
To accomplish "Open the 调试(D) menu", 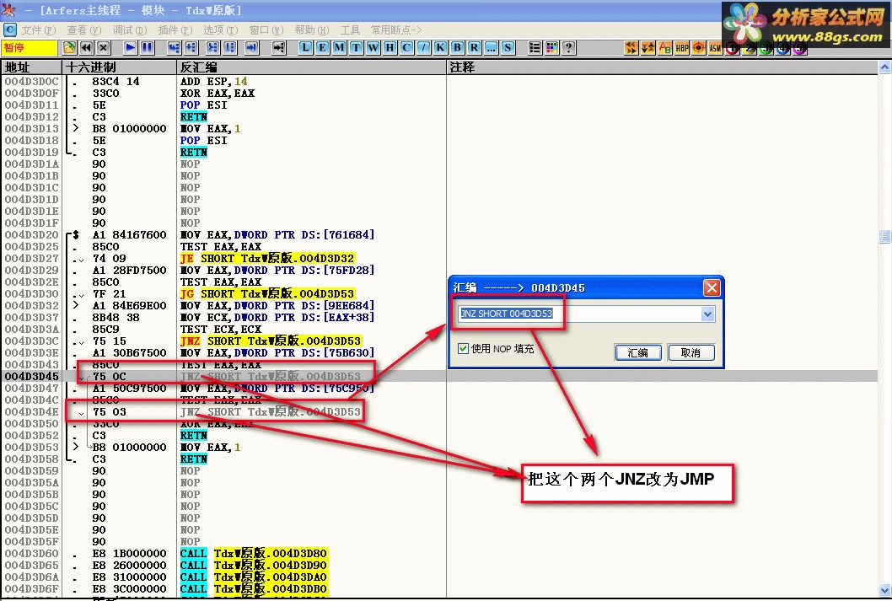I will click(130, 30).
